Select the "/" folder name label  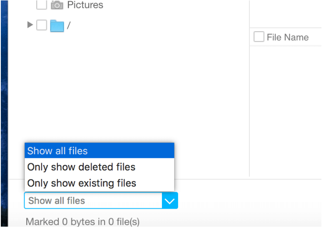coord(69,25)
